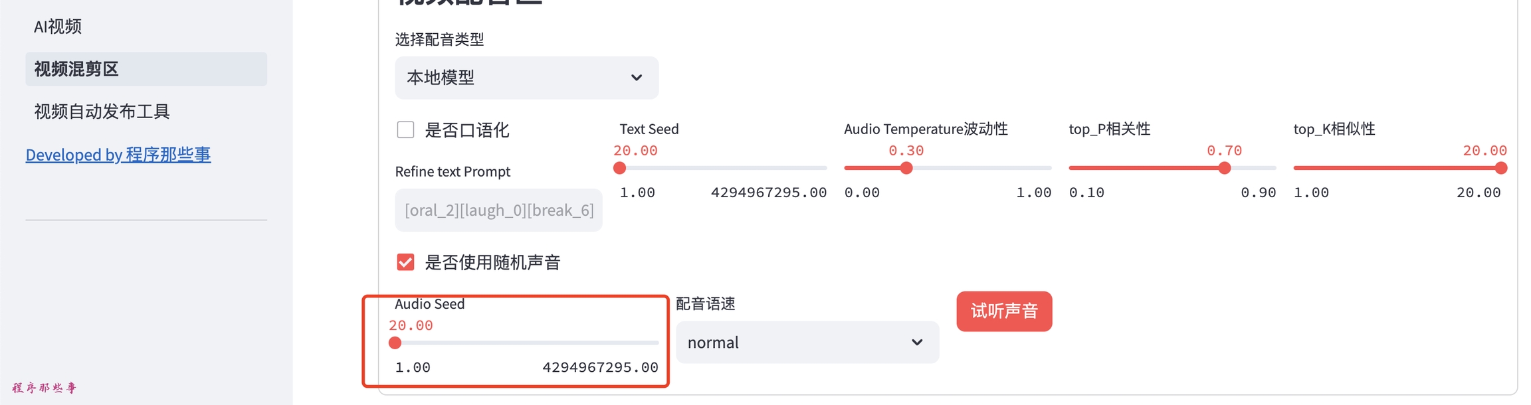Click chevron arrow on 本地模型 select box
Viewport: 1531px width, 405px height.
[637, 78]
